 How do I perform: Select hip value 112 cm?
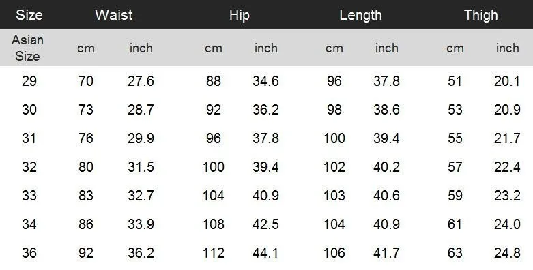(x=214, y=253)
